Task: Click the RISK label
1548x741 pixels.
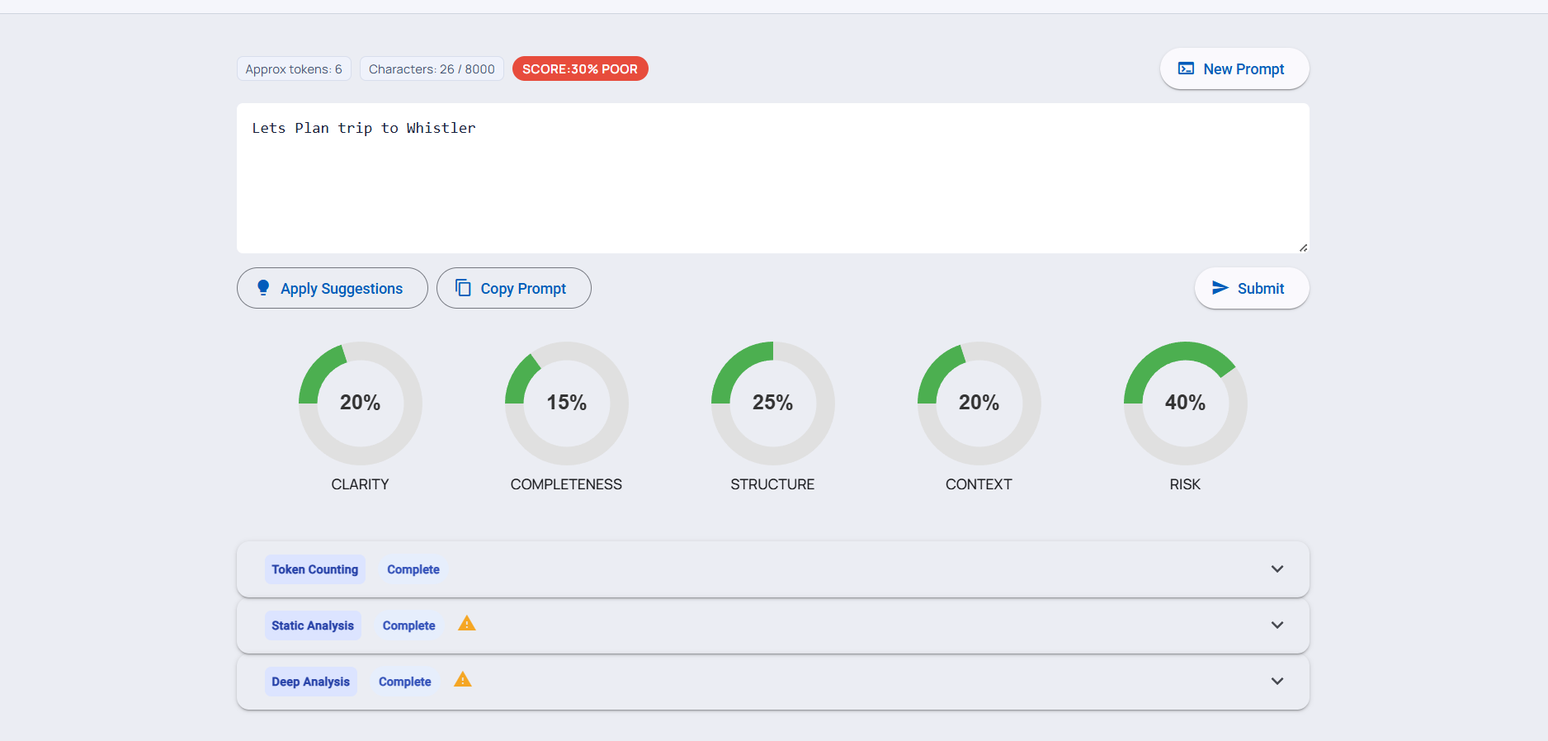Action: tap(1185, 484)
